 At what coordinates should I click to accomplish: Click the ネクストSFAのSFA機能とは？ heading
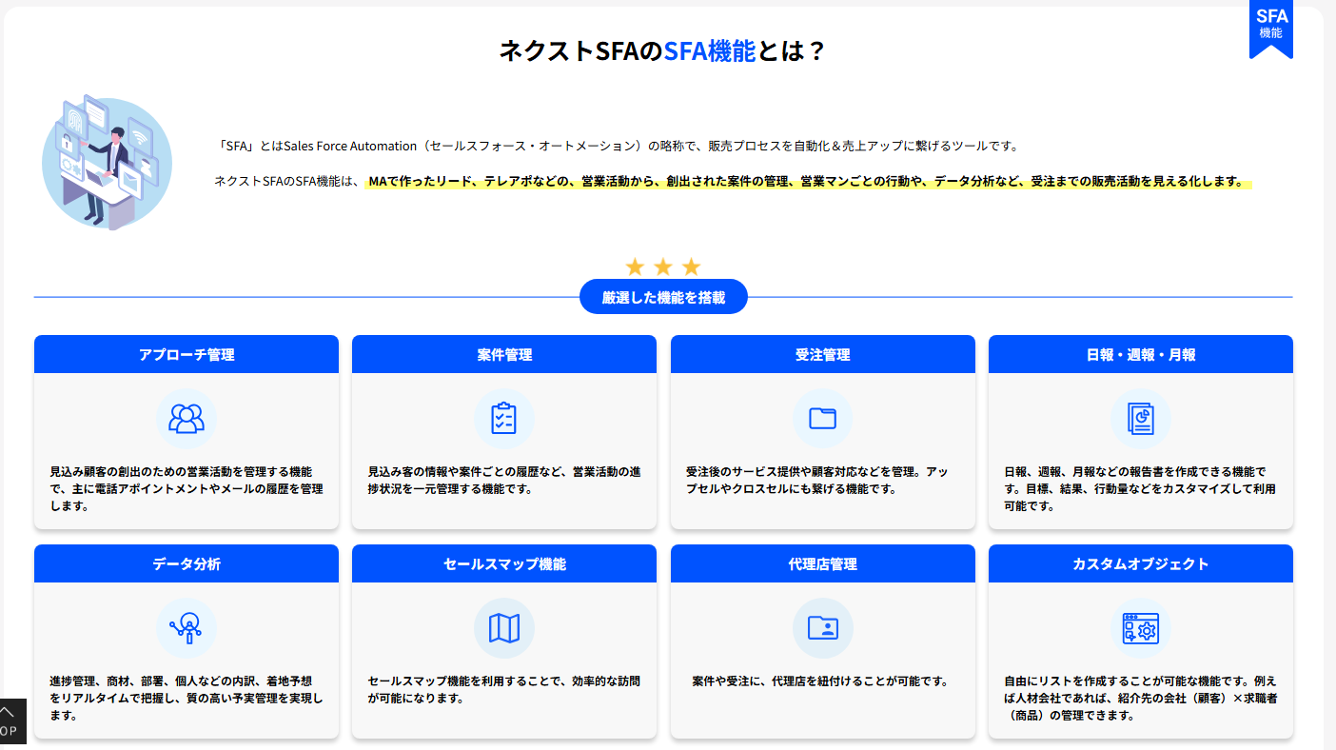(x=662, y=51)
